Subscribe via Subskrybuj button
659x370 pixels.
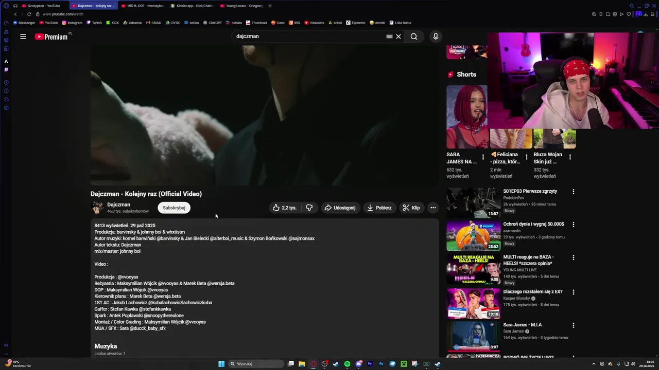(174, 208)
